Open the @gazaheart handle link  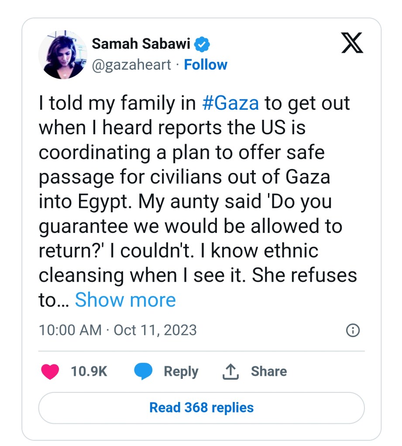pyautogui.click(x=131, y=65)
